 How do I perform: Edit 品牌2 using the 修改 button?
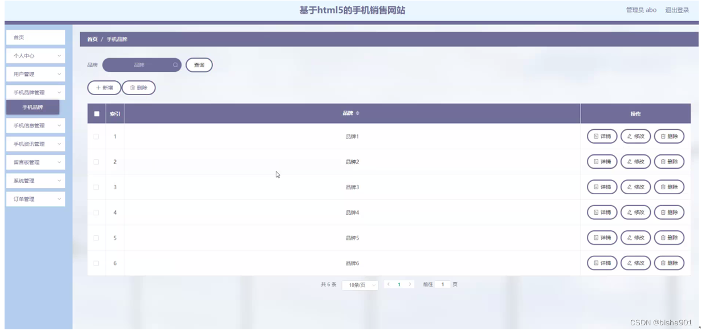[x=636, y=162]
